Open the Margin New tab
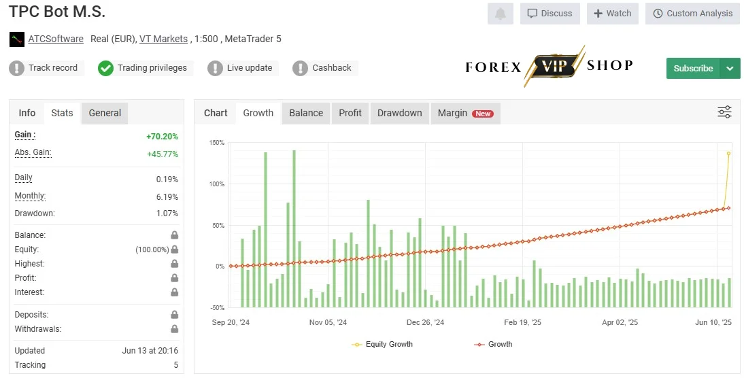 (465, 113)
